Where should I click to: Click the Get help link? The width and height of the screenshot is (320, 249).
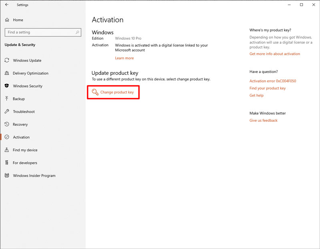(x=256, y=95)
